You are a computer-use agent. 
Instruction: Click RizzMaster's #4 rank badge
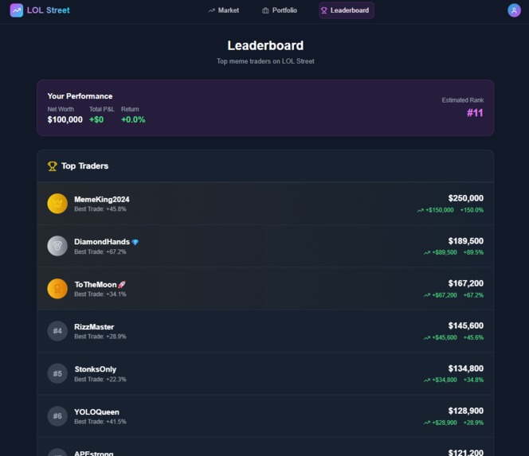tap(57, 331)
